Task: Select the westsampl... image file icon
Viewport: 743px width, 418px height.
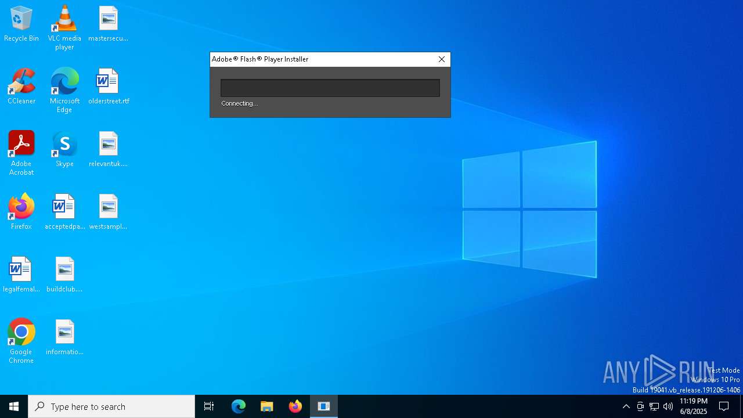Action: coord(108,212)
